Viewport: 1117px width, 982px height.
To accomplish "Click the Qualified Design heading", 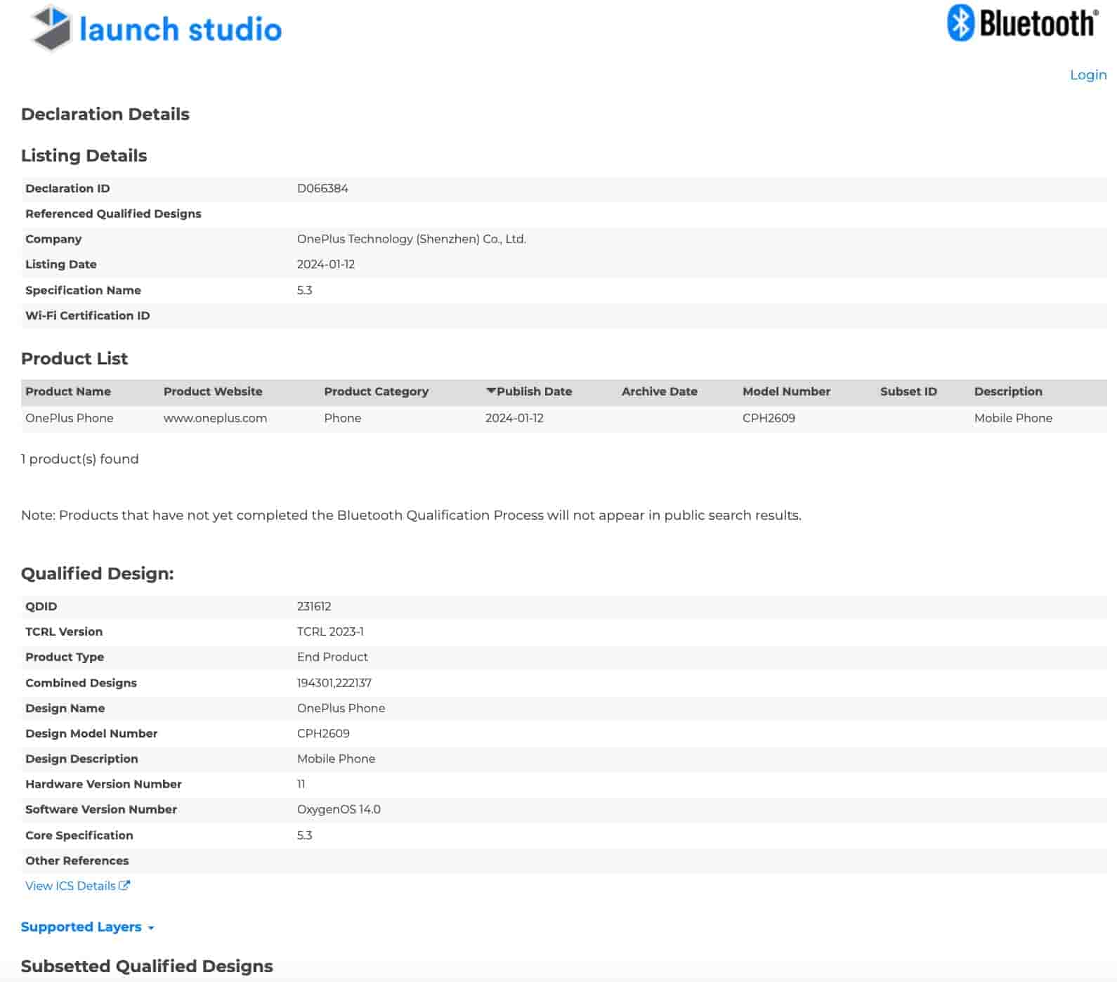I will (98, 573).
